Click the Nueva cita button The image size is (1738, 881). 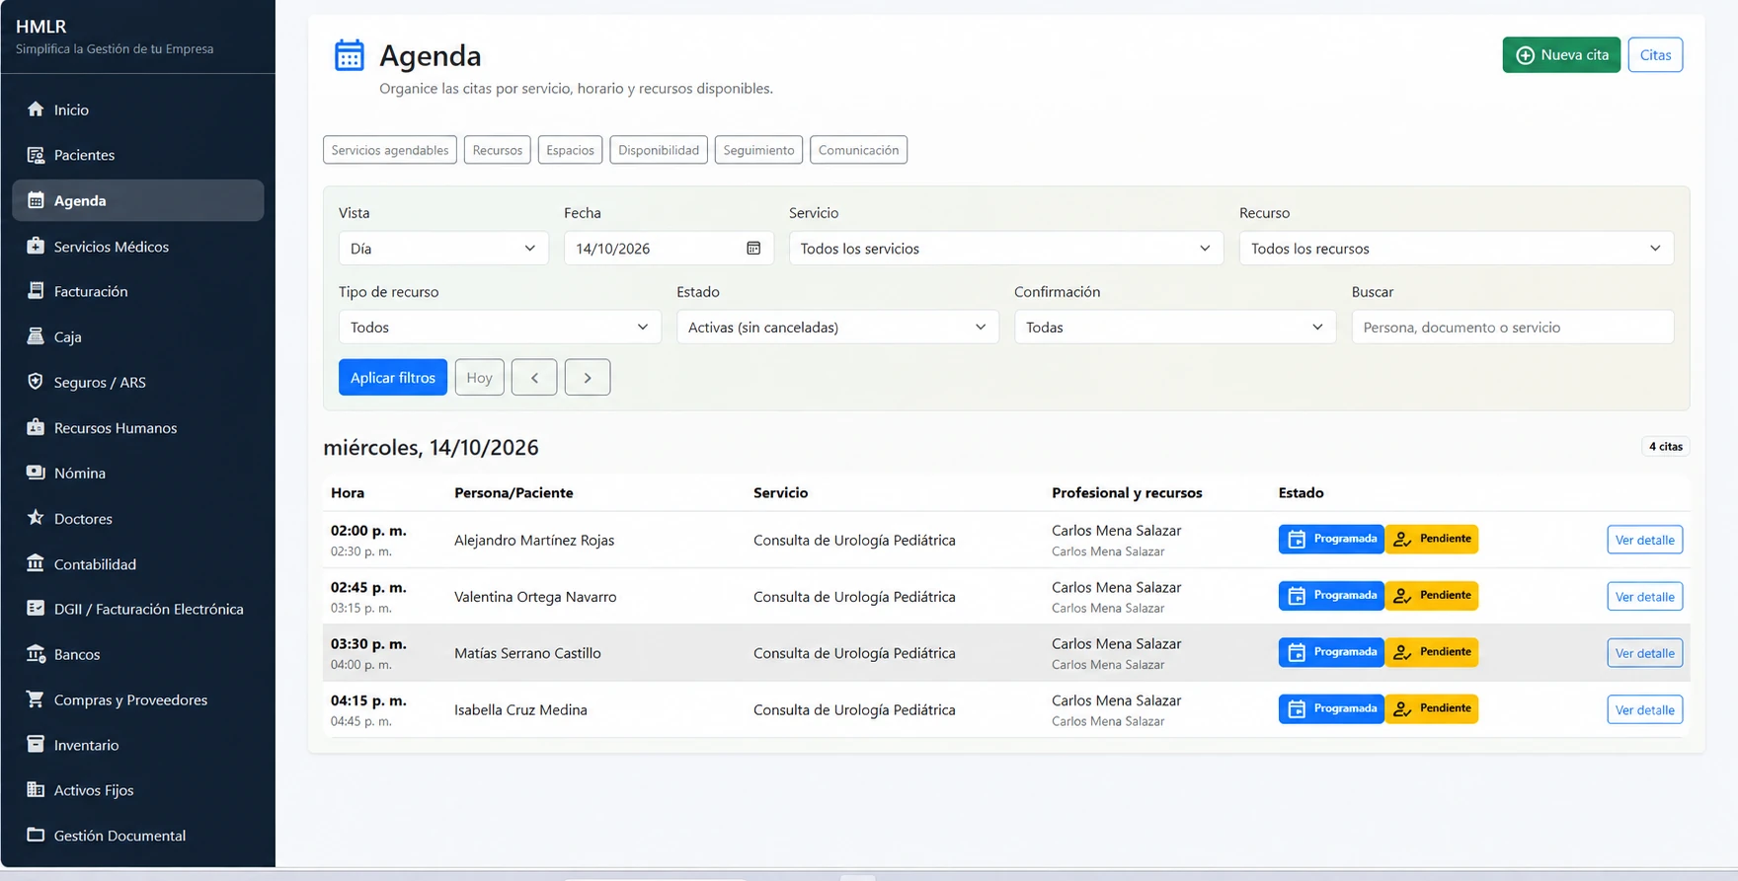click(1561, 55)
